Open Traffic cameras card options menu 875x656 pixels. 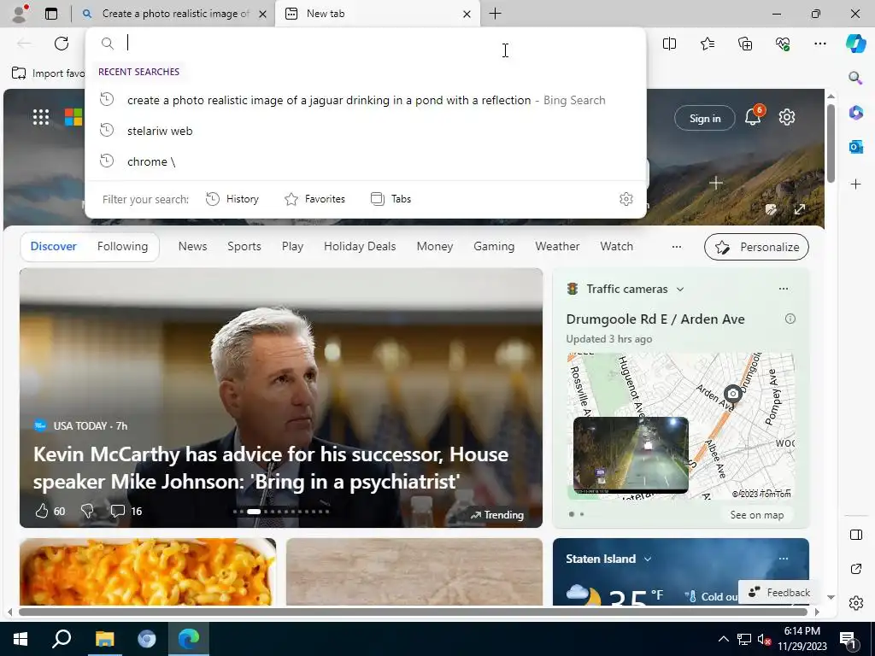point(784,289)
